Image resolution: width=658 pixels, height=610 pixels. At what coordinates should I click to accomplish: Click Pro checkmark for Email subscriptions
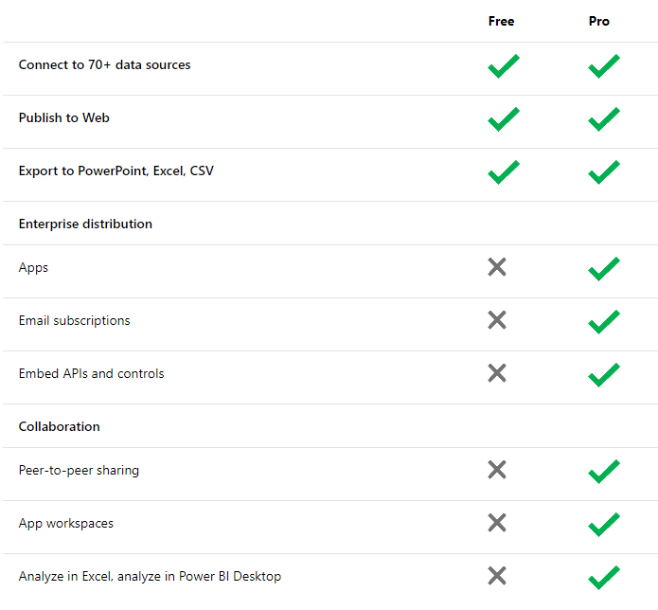point(603,321)
